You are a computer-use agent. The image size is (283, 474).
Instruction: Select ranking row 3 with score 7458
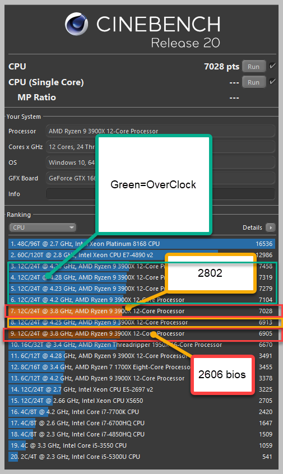coord(142,266)
